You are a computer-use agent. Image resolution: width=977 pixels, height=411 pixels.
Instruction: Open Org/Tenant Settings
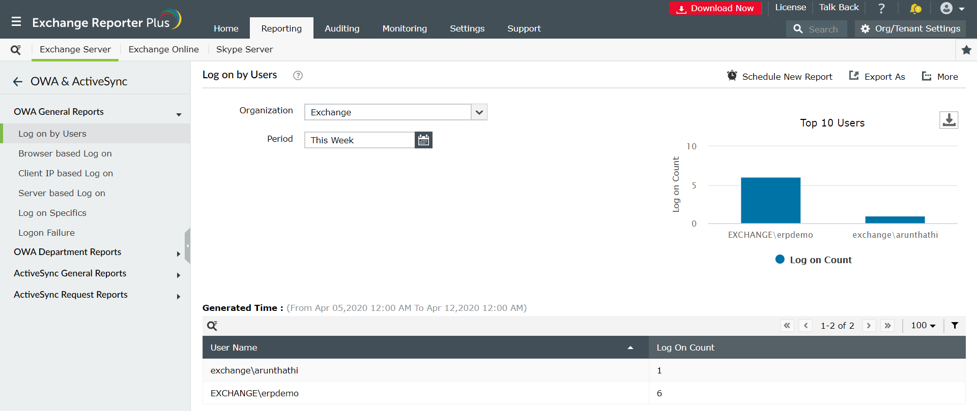tap(910, 29)
